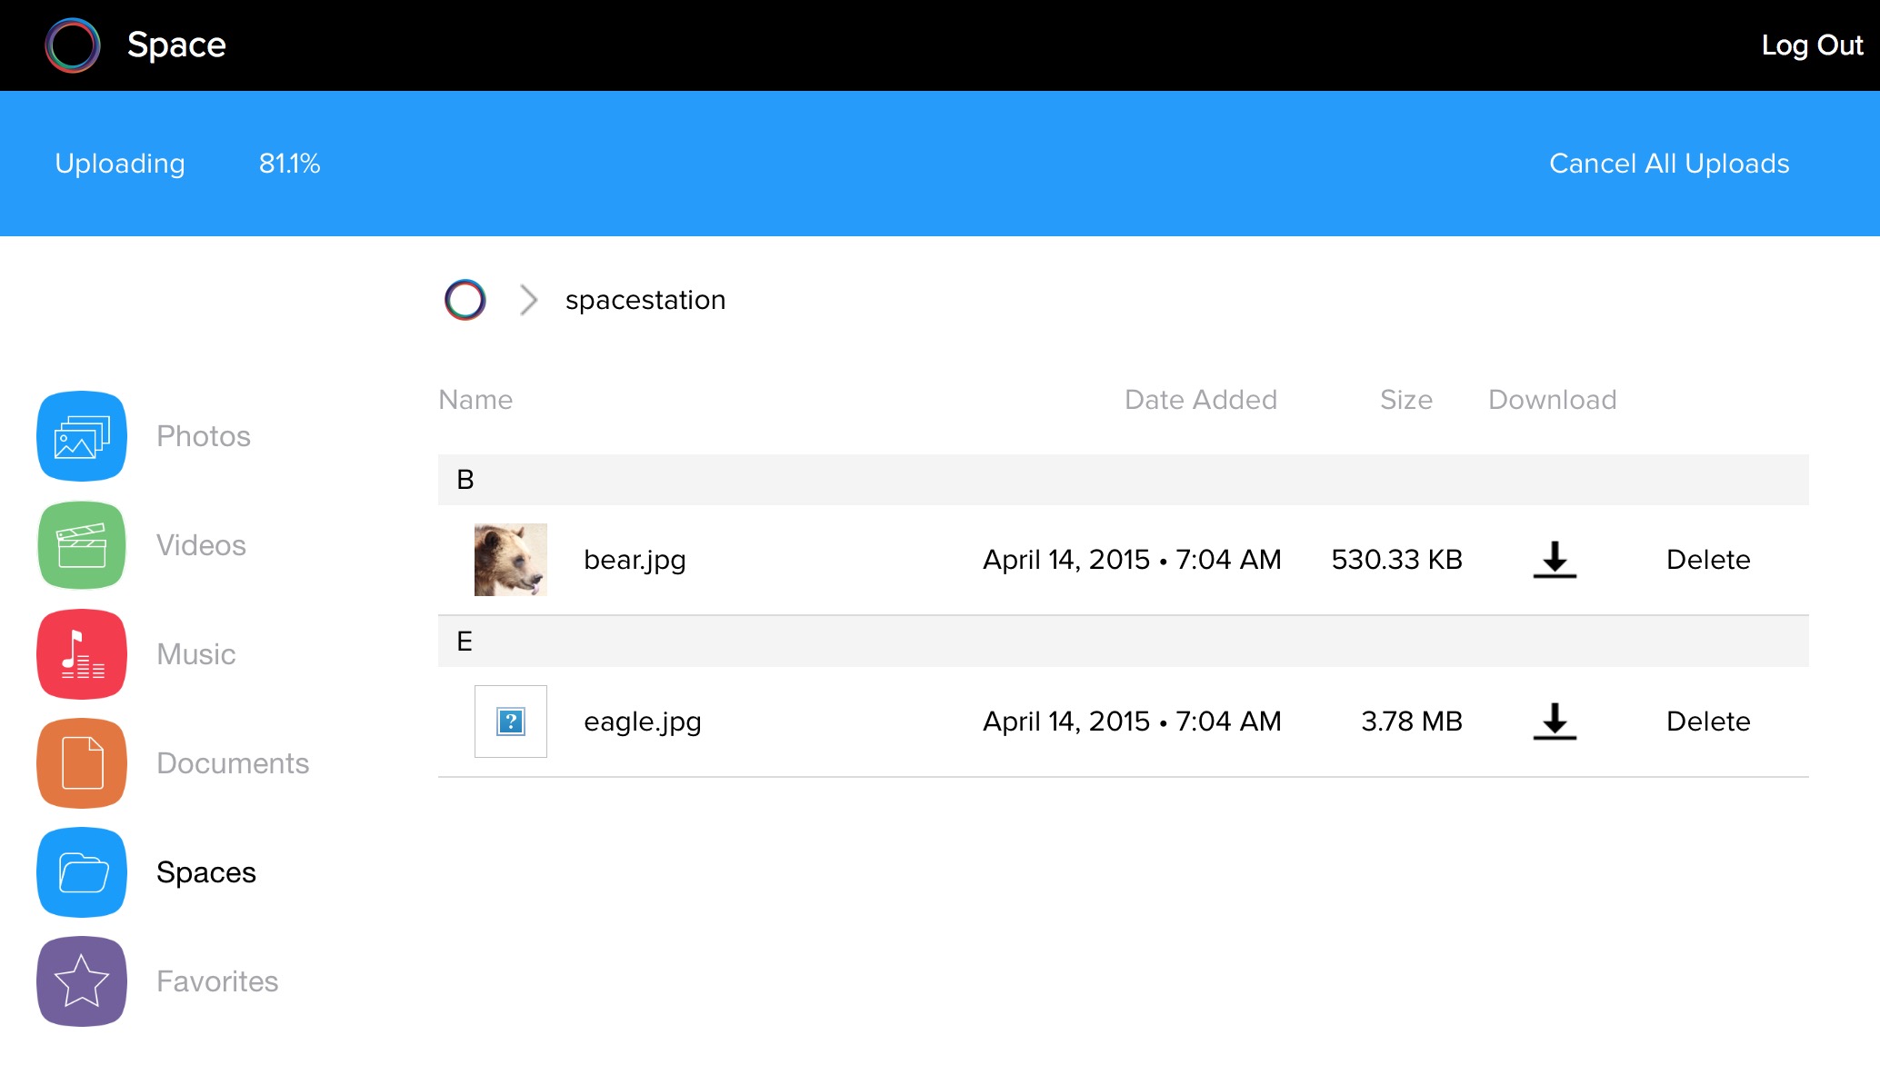Open the Photos sidebar icon

tap(82, 436)
